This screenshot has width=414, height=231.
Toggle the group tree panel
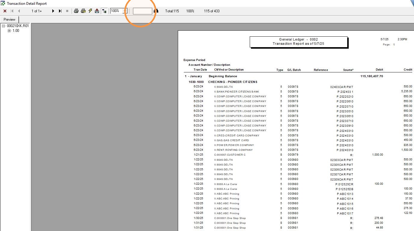click(x=104, y=11)
